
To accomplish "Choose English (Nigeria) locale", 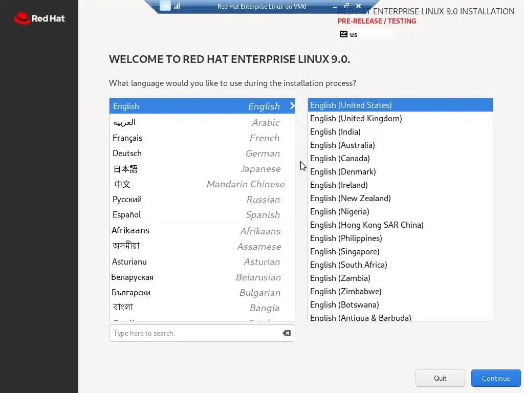I will click(400, 211).
